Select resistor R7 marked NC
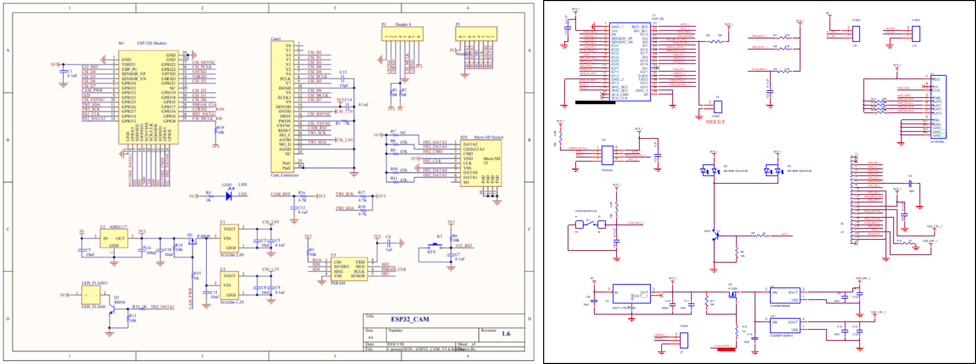 [397, 135]
